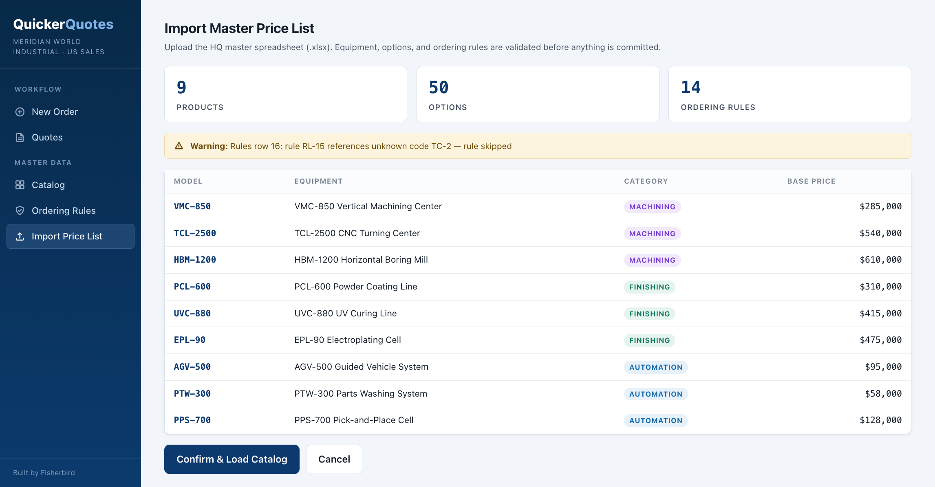Click HBM-1200 Horizontal Boring Mill description
The width and height of the screenshot is (935, 487).
(x=361, y=260)
